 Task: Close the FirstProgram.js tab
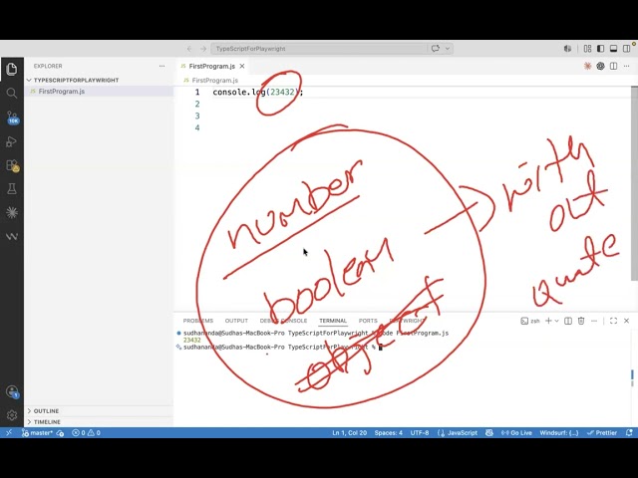242,66
